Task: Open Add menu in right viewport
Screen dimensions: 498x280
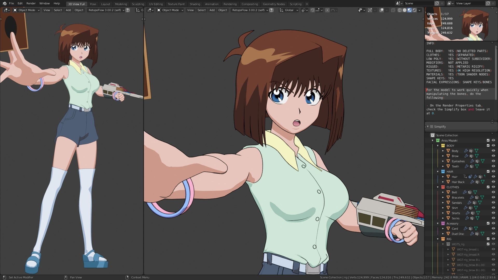Action: [212, 10]
